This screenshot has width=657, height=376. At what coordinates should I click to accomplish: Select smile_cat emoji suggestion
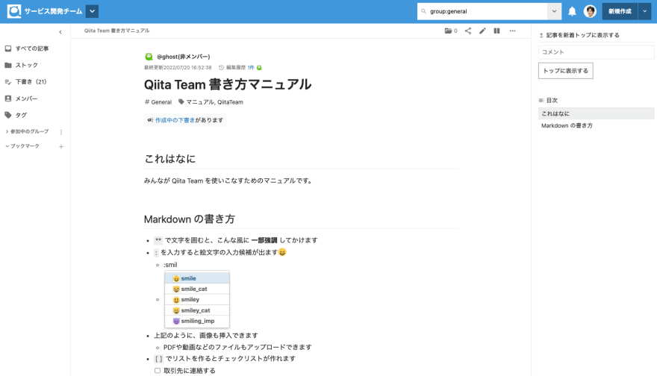197,289
